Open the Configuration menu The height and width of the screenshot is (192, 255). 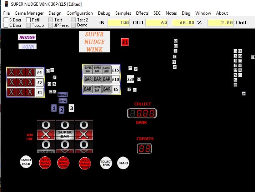pos(80,13)
